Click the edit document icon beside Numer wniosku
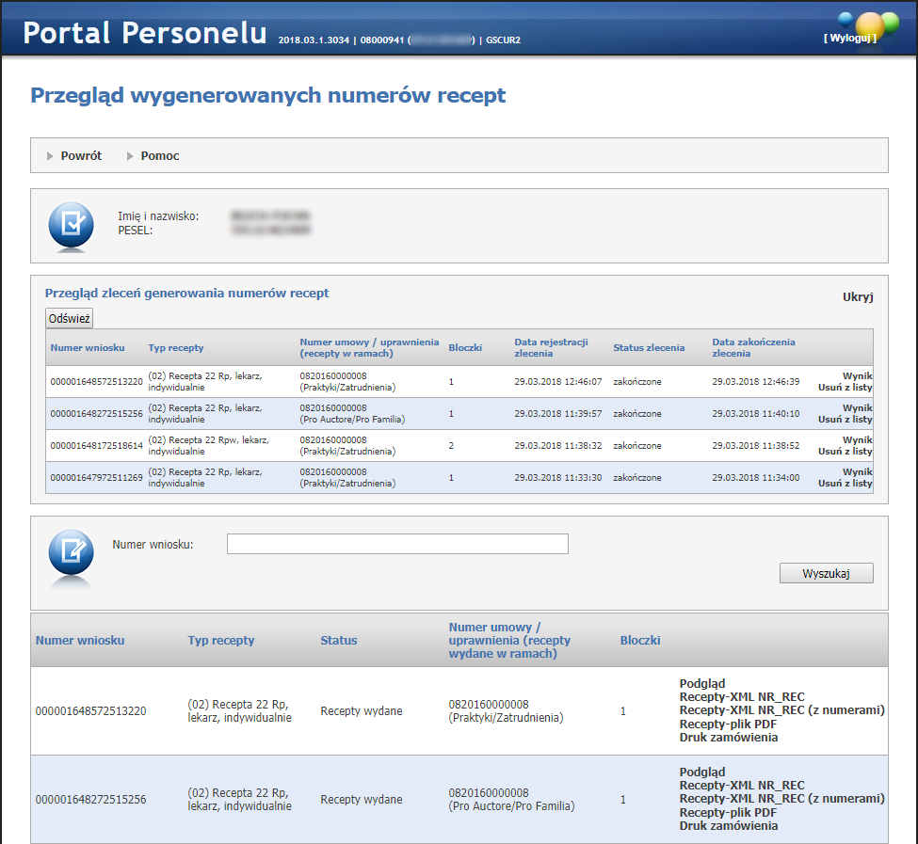The width and height of the screenshot is (918, 844). point(71,554)
